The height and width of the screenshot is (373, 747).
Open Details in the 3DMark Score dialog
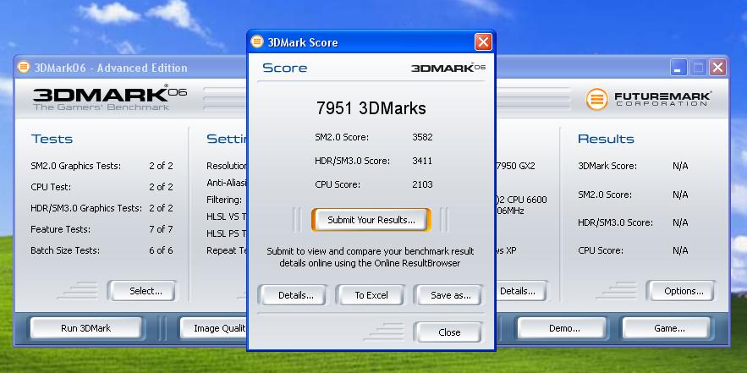pos(292,295)
